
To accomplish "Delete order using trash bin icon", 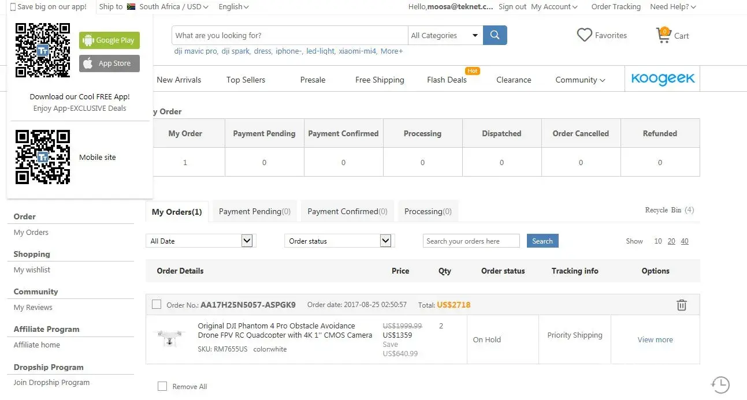I will pos(682,305).
